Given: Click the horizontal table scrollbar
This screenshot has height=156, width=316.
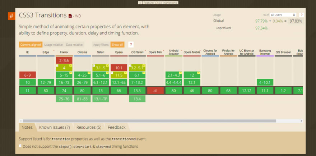Looking at the screenshot, I should [x=149, y=121].
